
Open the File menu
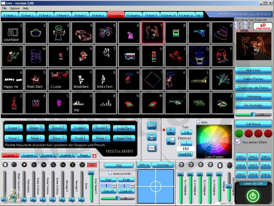tap(5, 8)
